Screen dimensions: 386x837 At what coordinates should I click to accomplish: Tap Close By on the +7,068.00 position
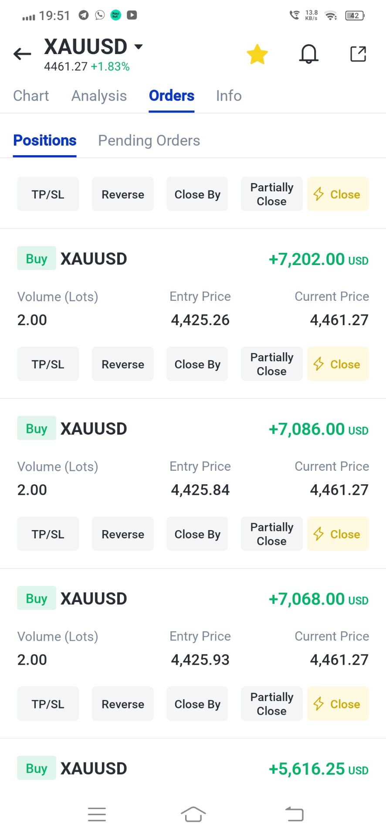click(x=197, y=704)
